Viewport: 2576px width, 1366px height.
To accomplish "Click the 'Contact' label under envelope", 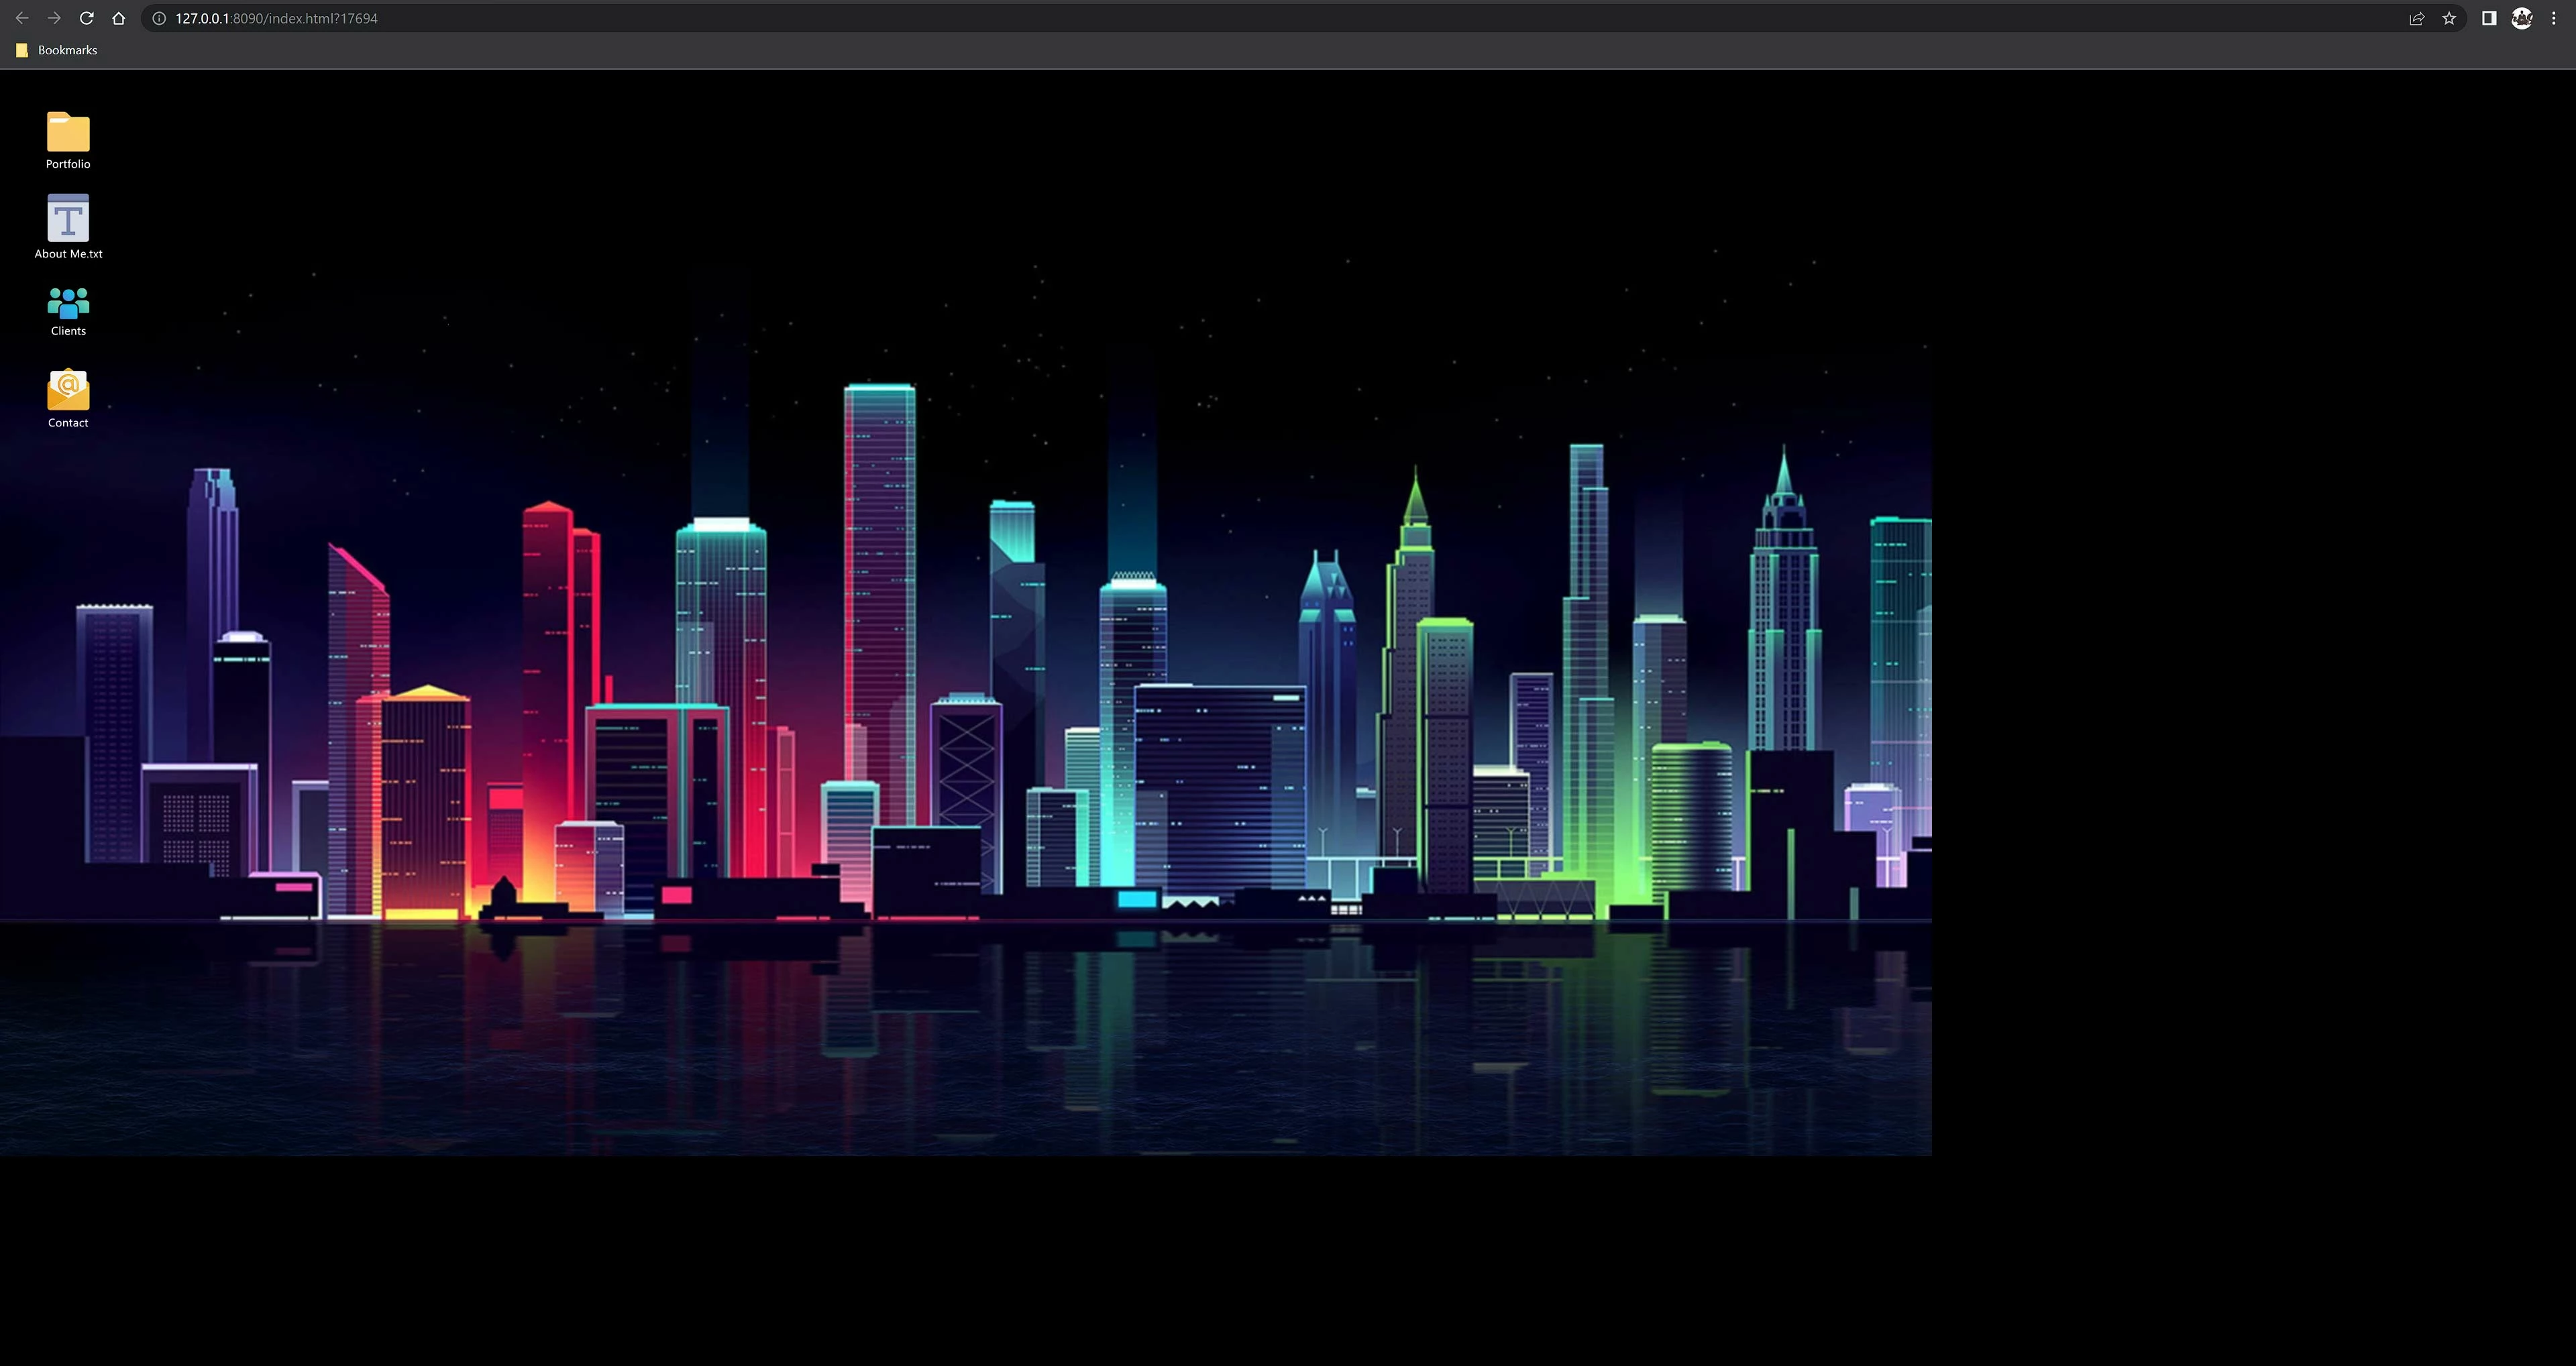I will (68, 423).
